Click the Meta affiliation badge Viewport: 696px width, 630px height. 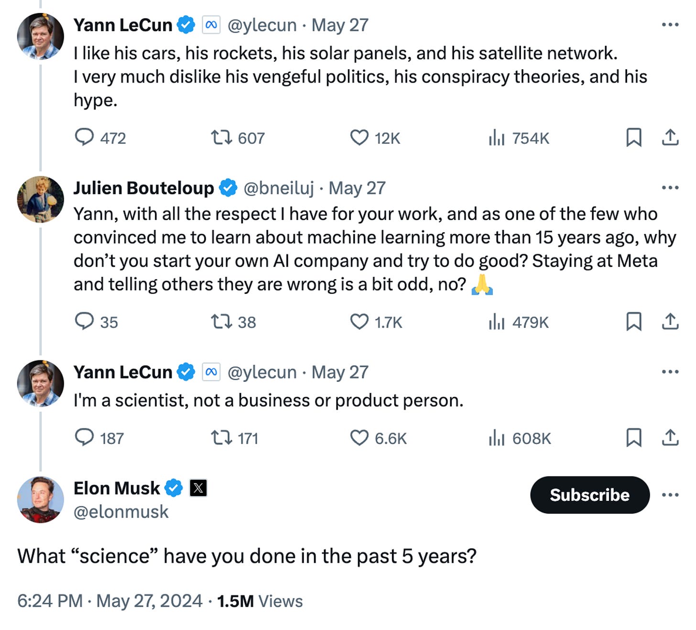tap(211, 25)
